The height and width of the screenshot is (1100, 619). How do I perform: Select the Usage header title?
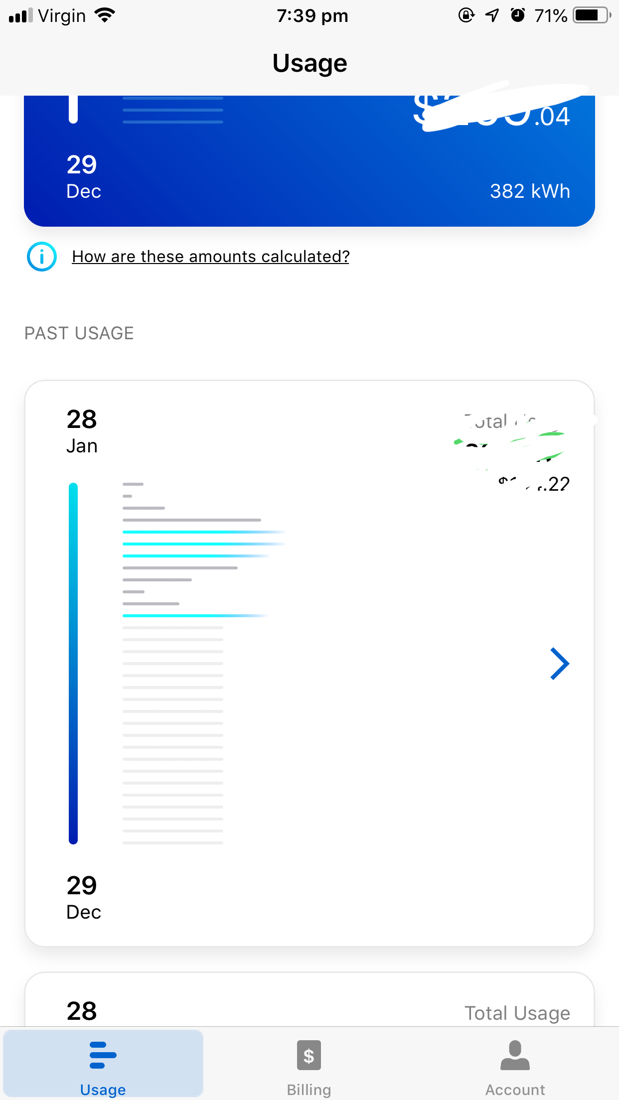[309, 63]
